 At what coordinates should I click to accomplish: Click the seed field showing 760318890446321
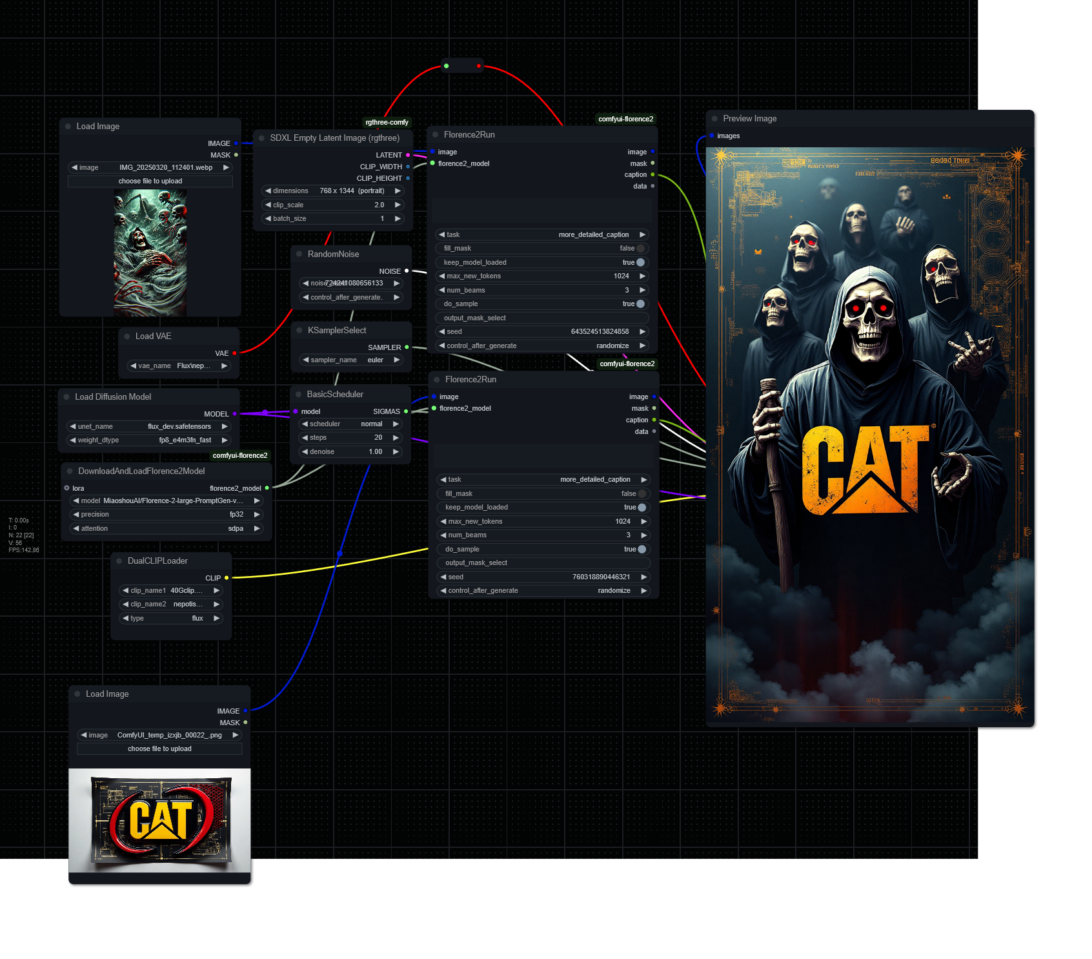[x=543, y=577]
